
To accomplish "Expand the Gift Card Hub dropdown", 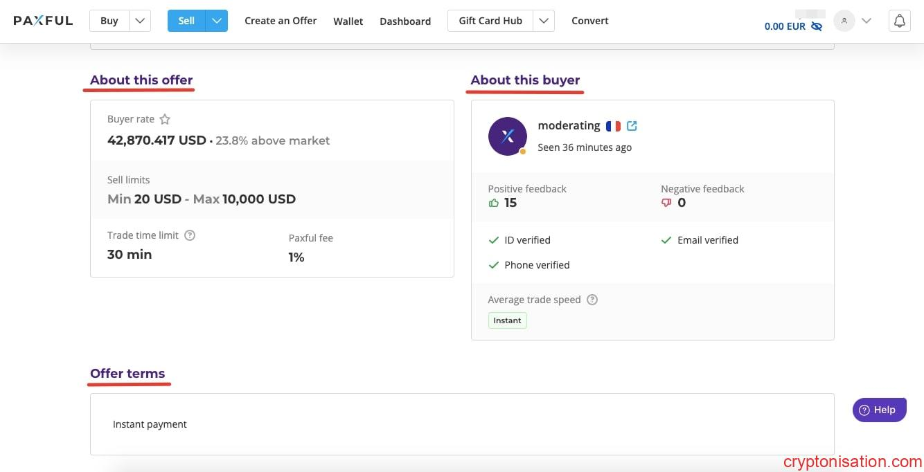I will point(544,21).
